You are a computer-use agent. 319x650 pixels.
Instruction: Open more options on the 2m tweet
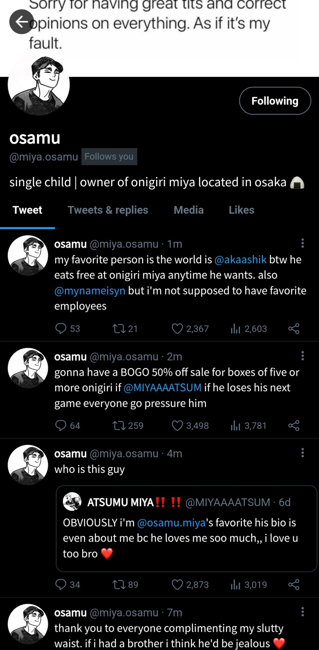point(302,356)
